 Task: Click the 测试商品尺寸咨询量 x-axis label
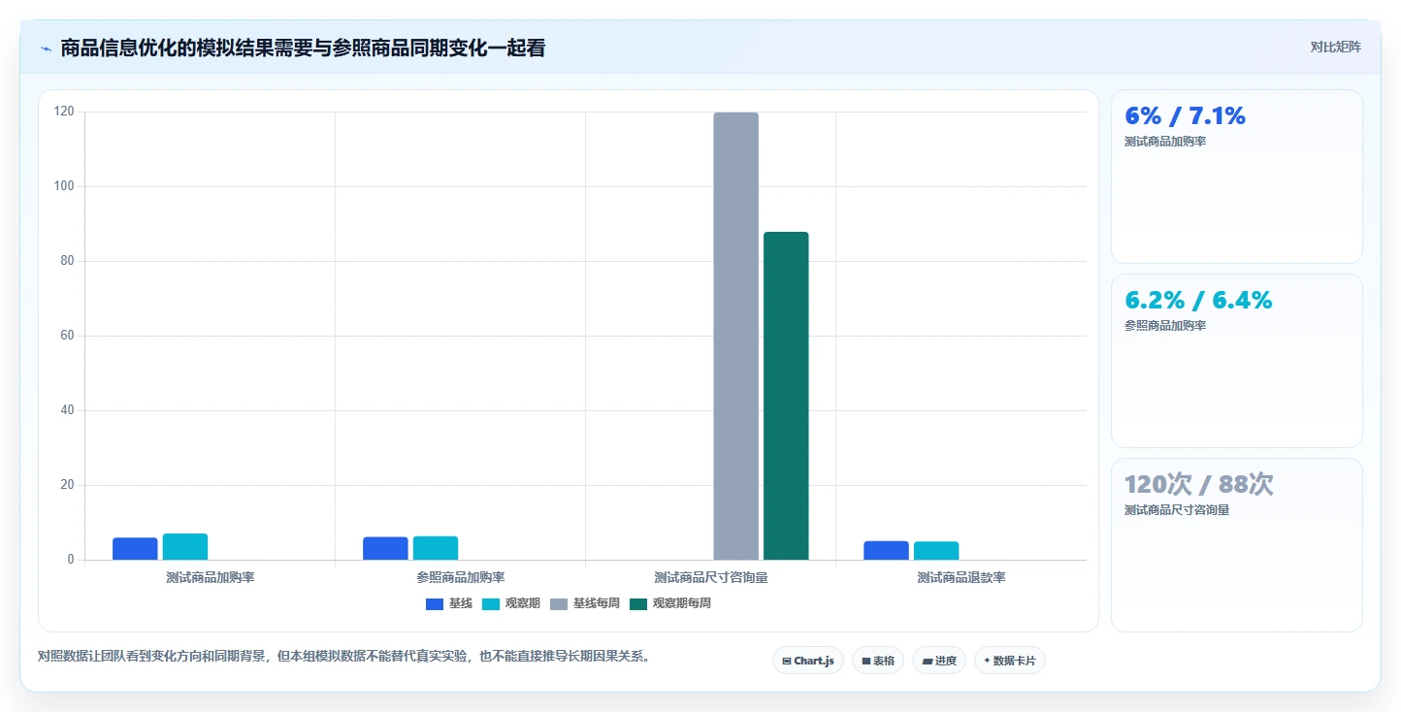click(x=711, y=578)
